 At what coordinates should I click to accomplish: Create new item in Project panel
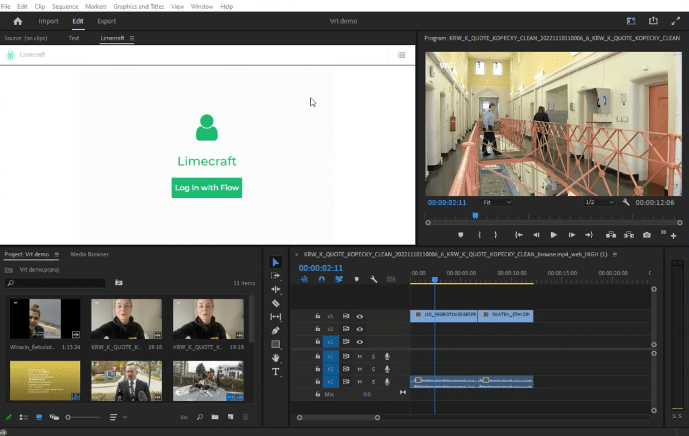point(230,417)
